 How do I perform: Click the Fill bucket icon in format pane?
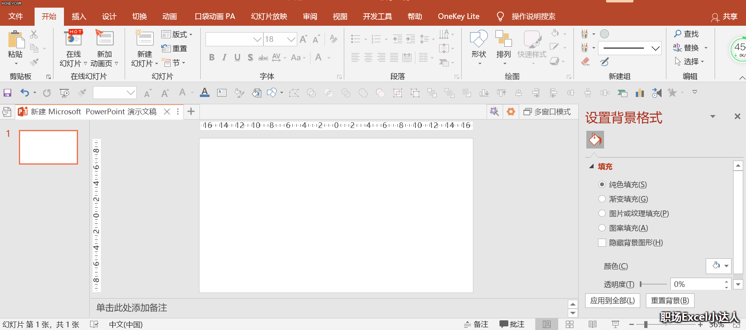(595, 140)
